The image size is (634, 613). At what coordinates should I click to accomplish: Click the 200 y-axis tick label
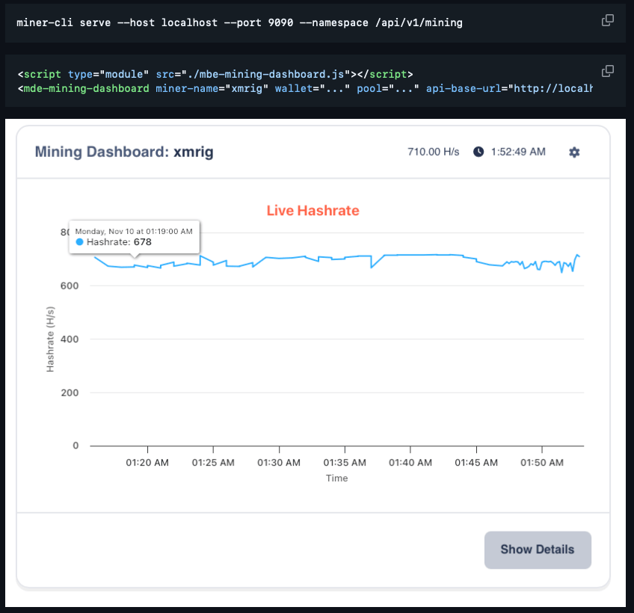click(70, 392)
